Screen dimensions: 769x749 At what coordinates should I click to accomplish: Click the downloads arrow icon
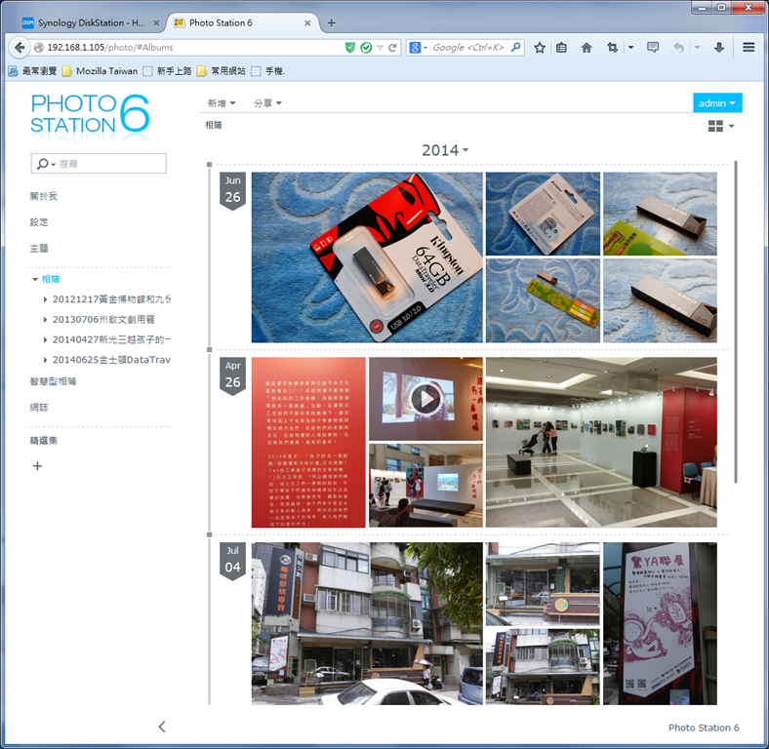point(719,48)
